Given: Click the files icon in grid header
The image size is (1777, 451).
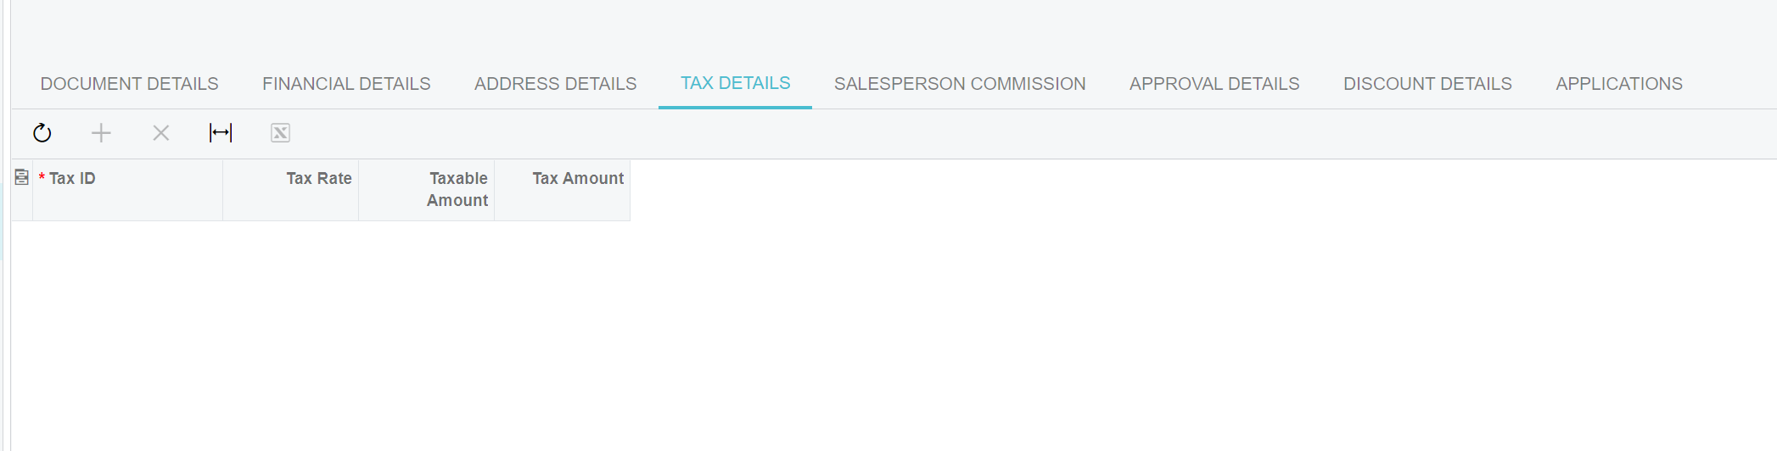Looking at the screenshot, I should click(x=22, y=177).
